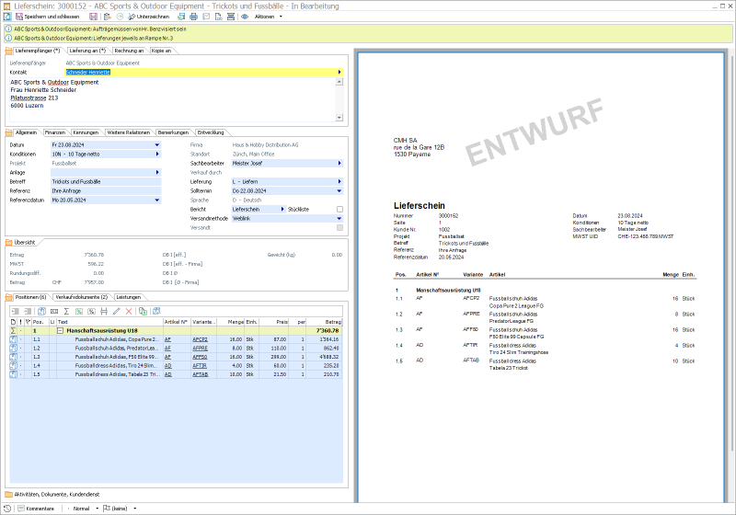
Task: Open the Versandmethode dropdown
Action: (339, 218)
